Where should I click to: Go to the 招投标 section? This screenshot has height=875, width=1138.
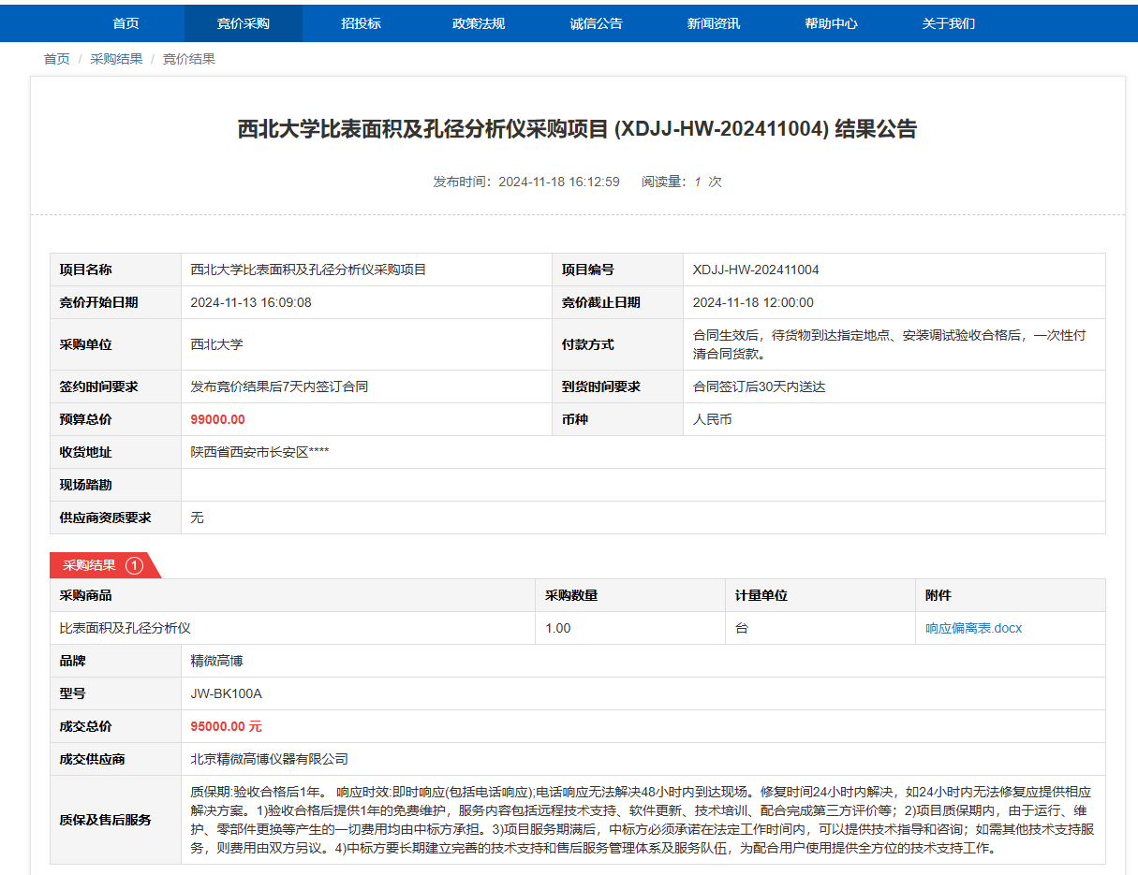click(361, 23)
